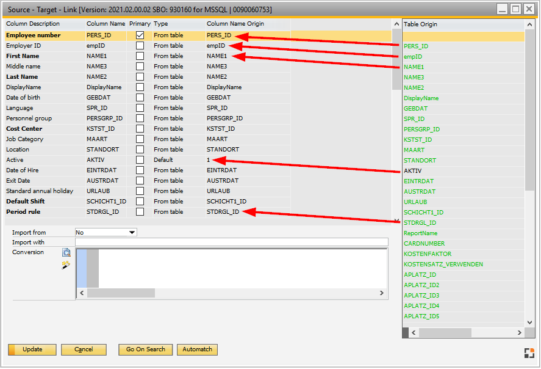Click the Automatch button
541x369 pixels.
(197, 349)
